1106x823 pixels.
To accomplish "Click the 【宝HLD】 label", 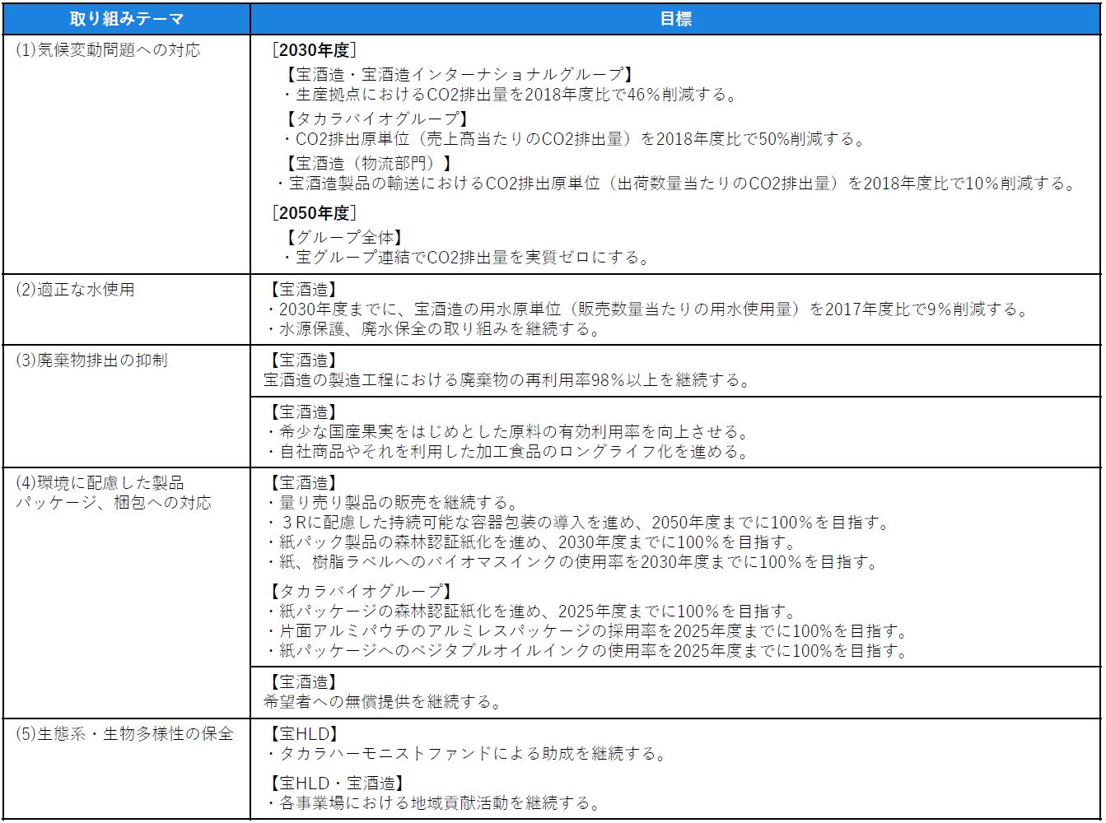I will pos(305,733).
